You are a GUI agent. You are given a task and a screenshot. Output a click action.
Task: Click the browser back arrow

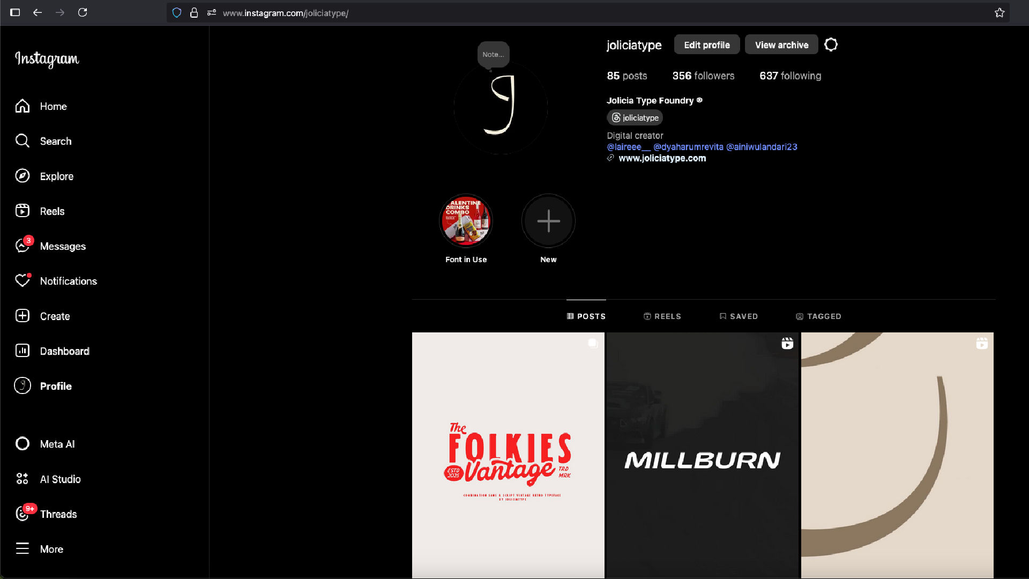(x=38, y=12)
